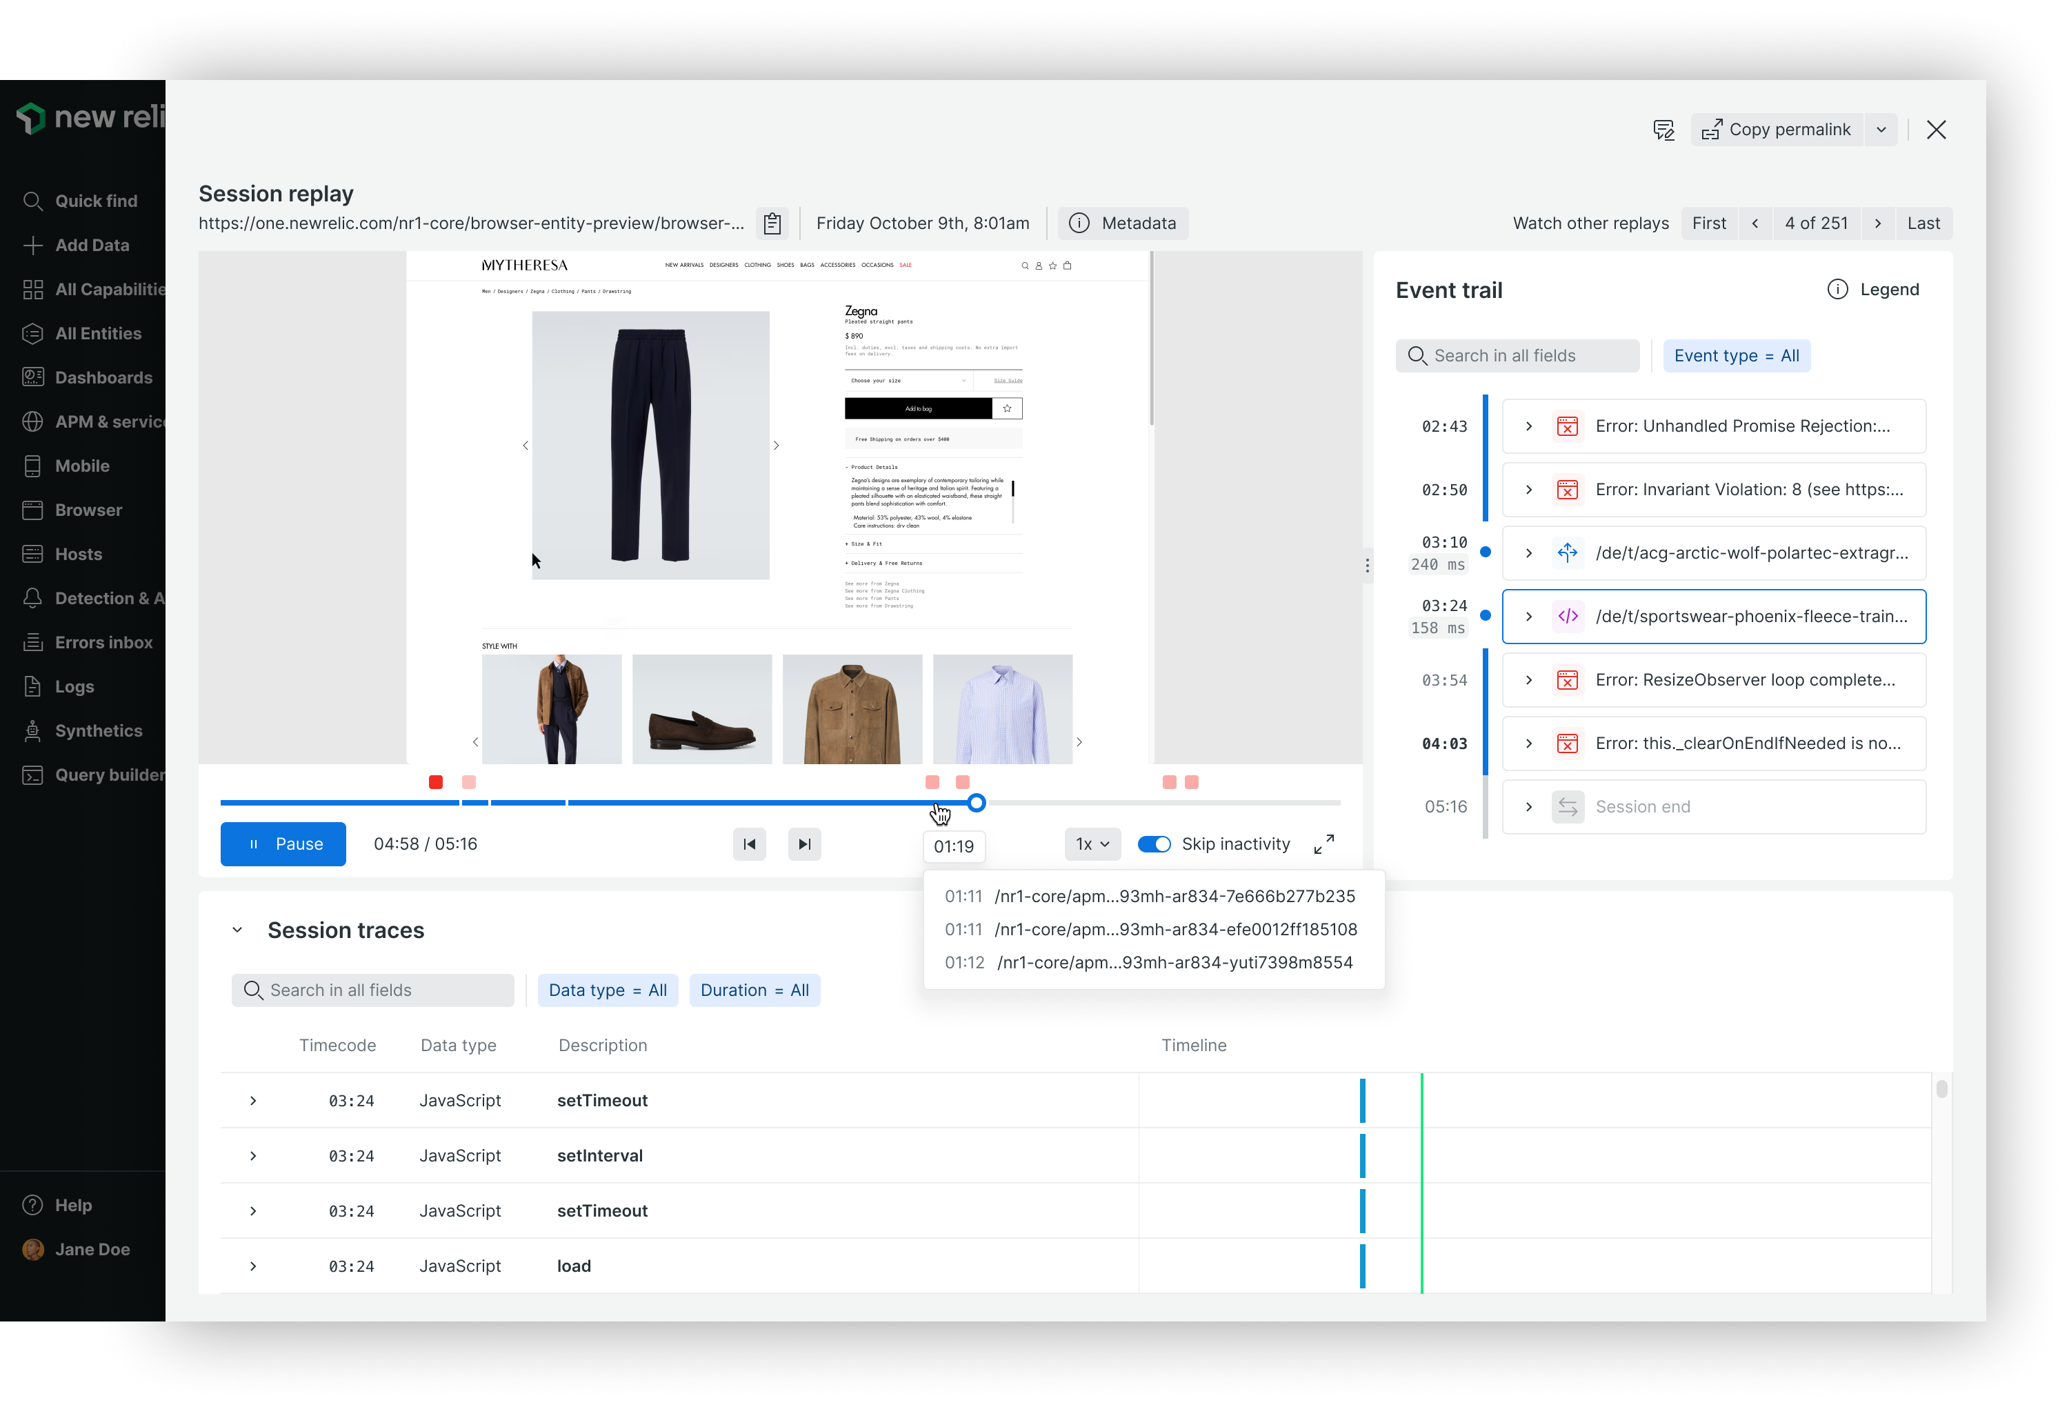Viewport: 2069px width, 1407px height.
Task: Click the bright red error marker on timeline
Action: pos(435,782)
